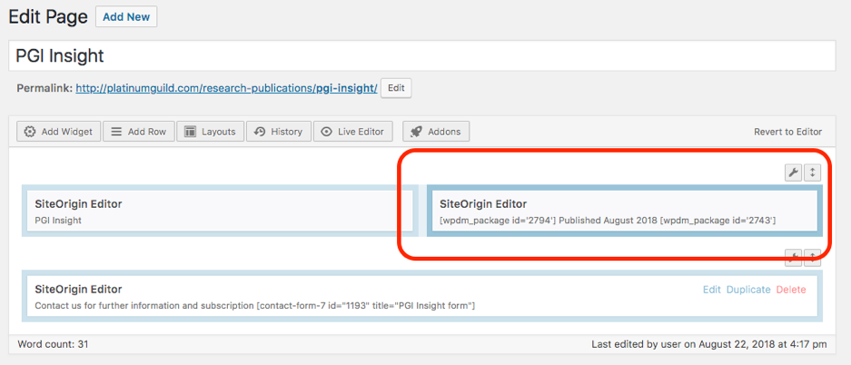This screenshot has width=851, height=365.
Task: Duplicate the contact form widget
Action: point(748,290)
